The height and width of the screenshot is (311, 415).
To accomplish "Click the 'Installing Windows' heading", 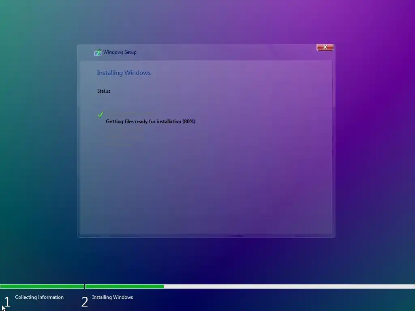I will click(x=124, y=73).
